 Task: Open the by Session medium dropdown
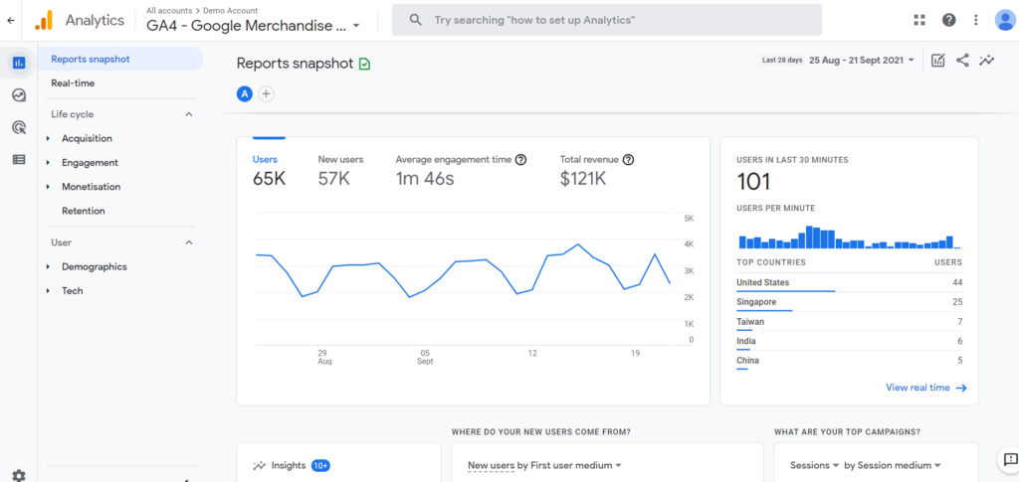[893, 465]
